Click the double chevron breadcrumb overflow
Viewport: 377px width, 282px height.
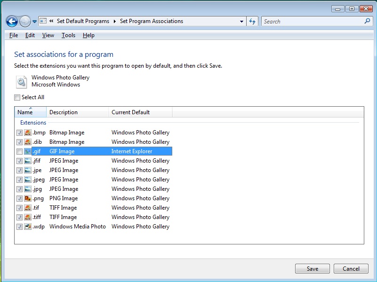tap(51, 21)
